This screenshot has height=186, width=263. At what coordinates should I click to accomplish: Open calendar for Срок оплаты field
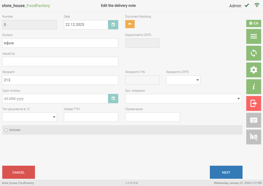click(113, 99)
